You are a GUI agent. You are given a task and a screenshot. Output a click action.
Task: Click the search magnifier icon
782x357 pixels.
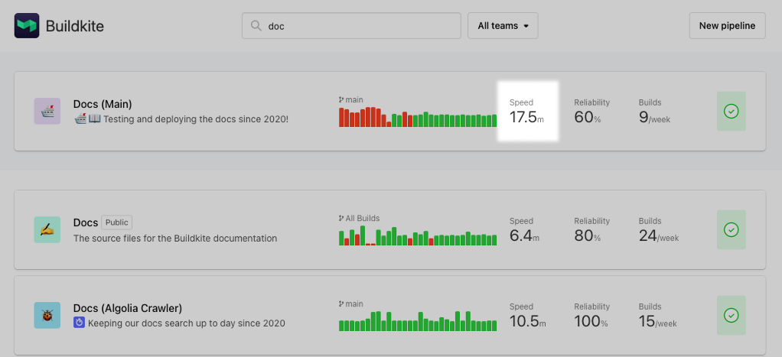tap(256, 25)
